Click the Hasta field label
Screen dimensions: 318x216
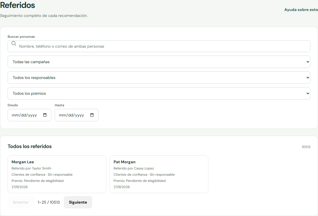point(59,105)
